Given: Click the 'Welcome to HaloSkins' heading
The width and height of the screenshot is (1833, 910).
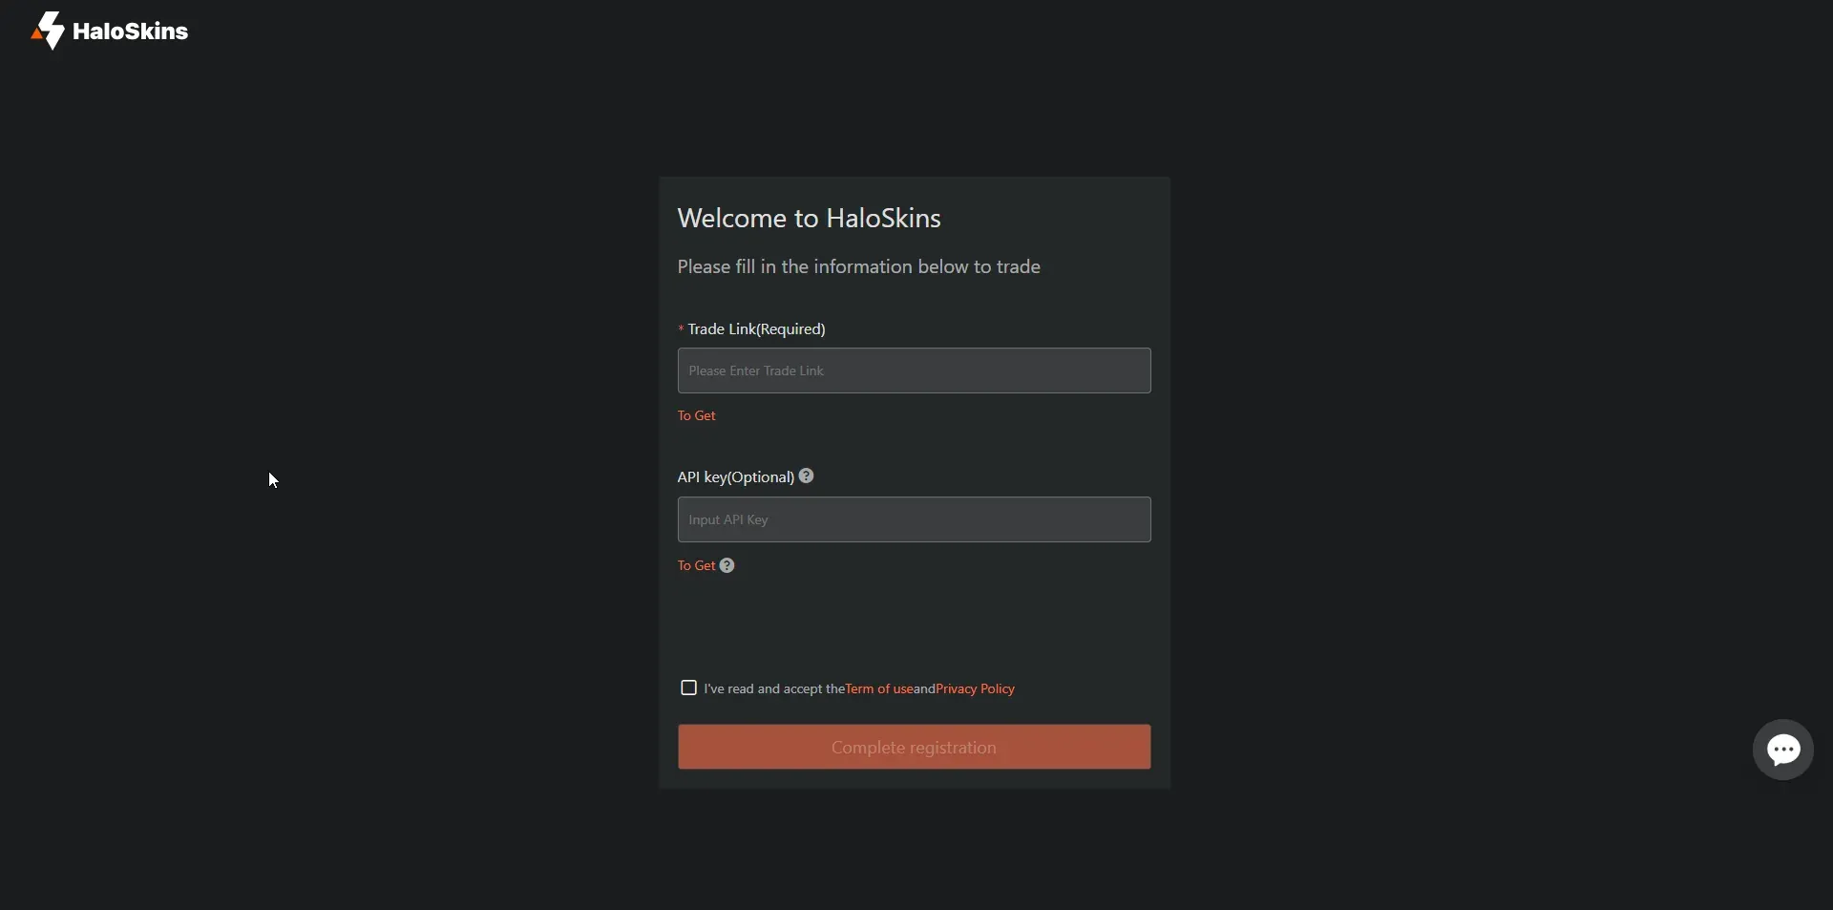Looking at the screenshot, I should tap(810, 219).
